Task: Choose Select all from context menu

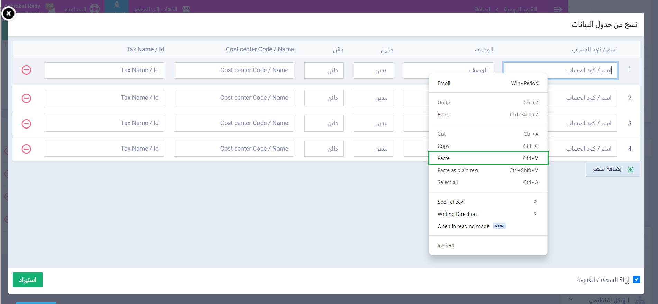Action: (x=488, y=182)
